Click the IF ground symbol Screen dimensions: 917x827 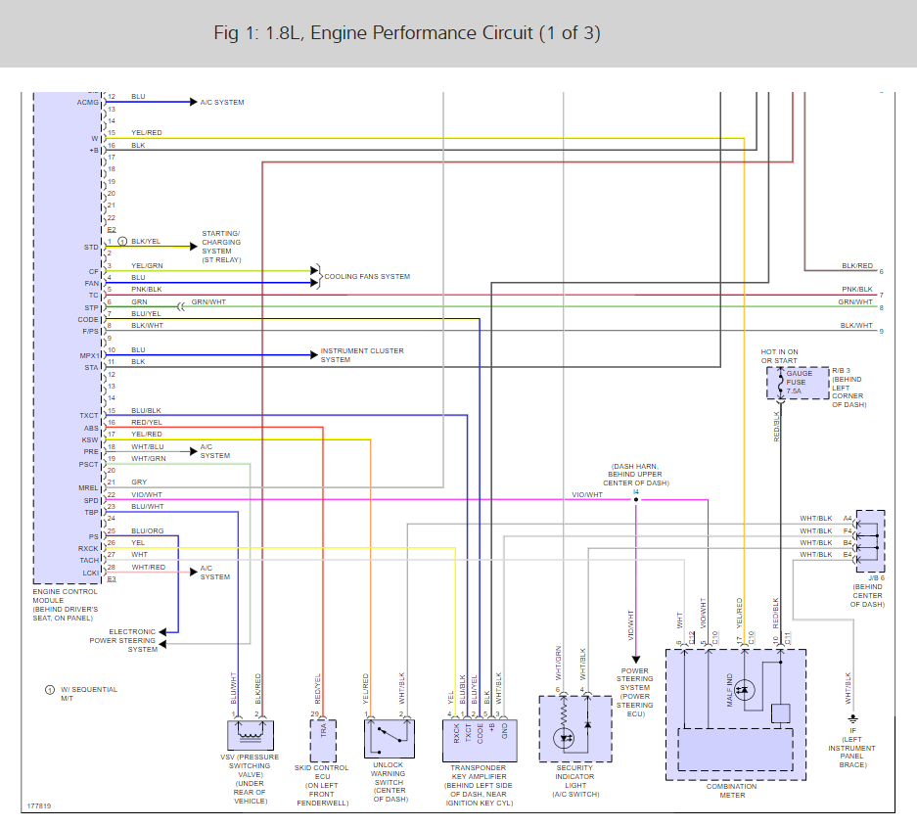coord(852,718)
